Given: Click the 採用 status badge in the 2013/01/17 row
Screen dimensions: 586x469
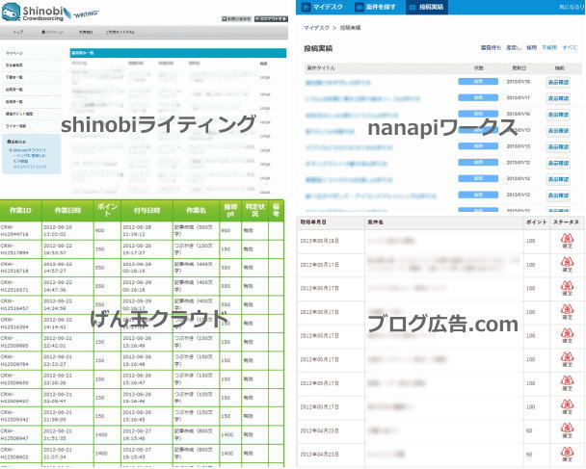Looking at the screenshot, I should point(478,97).
